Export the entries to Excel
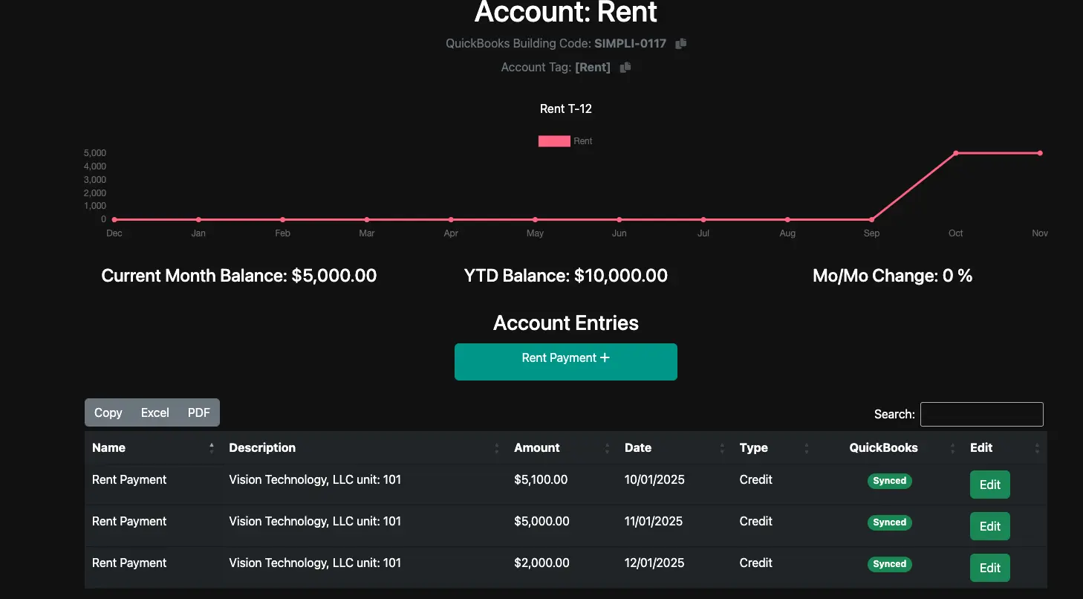This screenshot has height=599, width=1083. (154, 412)
